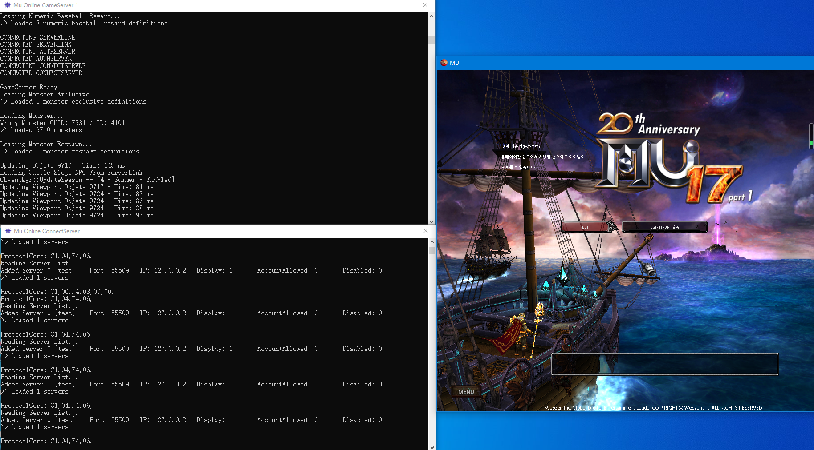Viewport: 814px width, 450px height.
Task: Click the ConnectServer vertical scrollbar thumb
Action: point(431,250)
